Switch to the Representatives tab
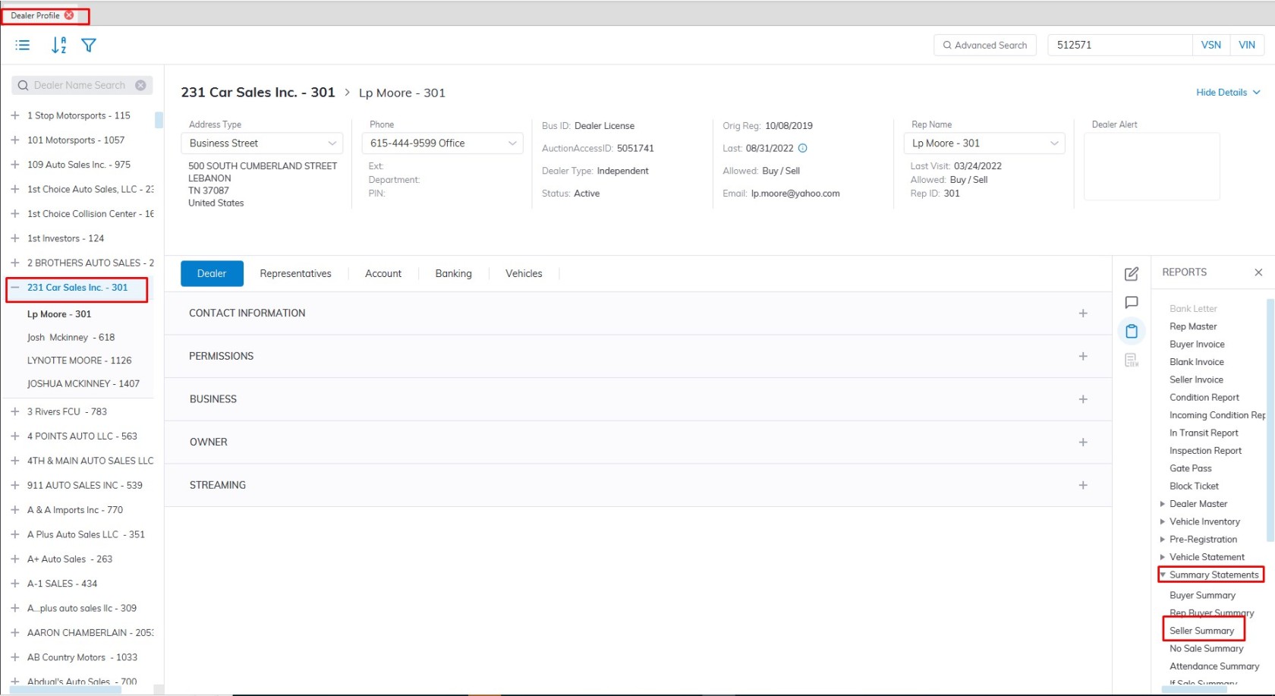The height and width of the screenshot is (696, 1275). [295, 274]
